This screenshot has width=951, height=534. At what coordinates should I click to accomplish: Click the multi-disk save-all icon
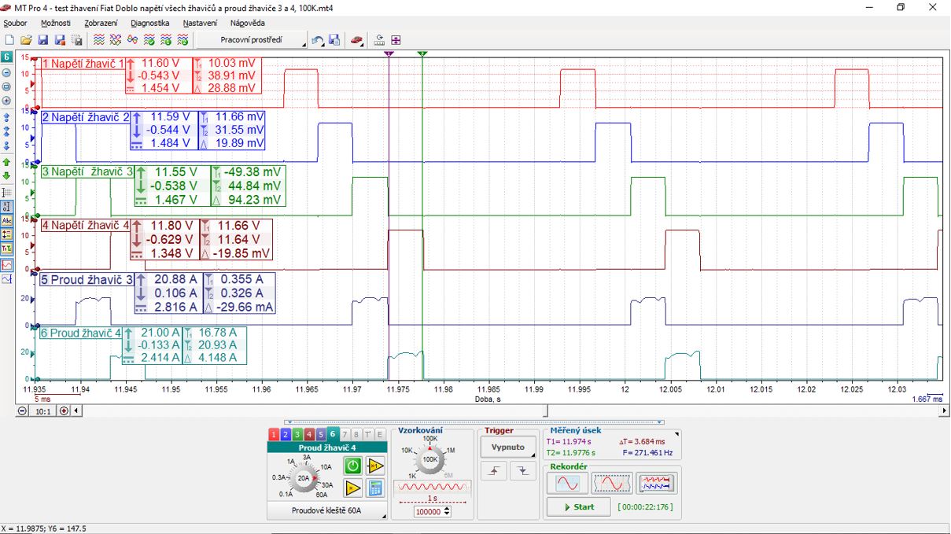pyautogui.click(x=76, y=39)
